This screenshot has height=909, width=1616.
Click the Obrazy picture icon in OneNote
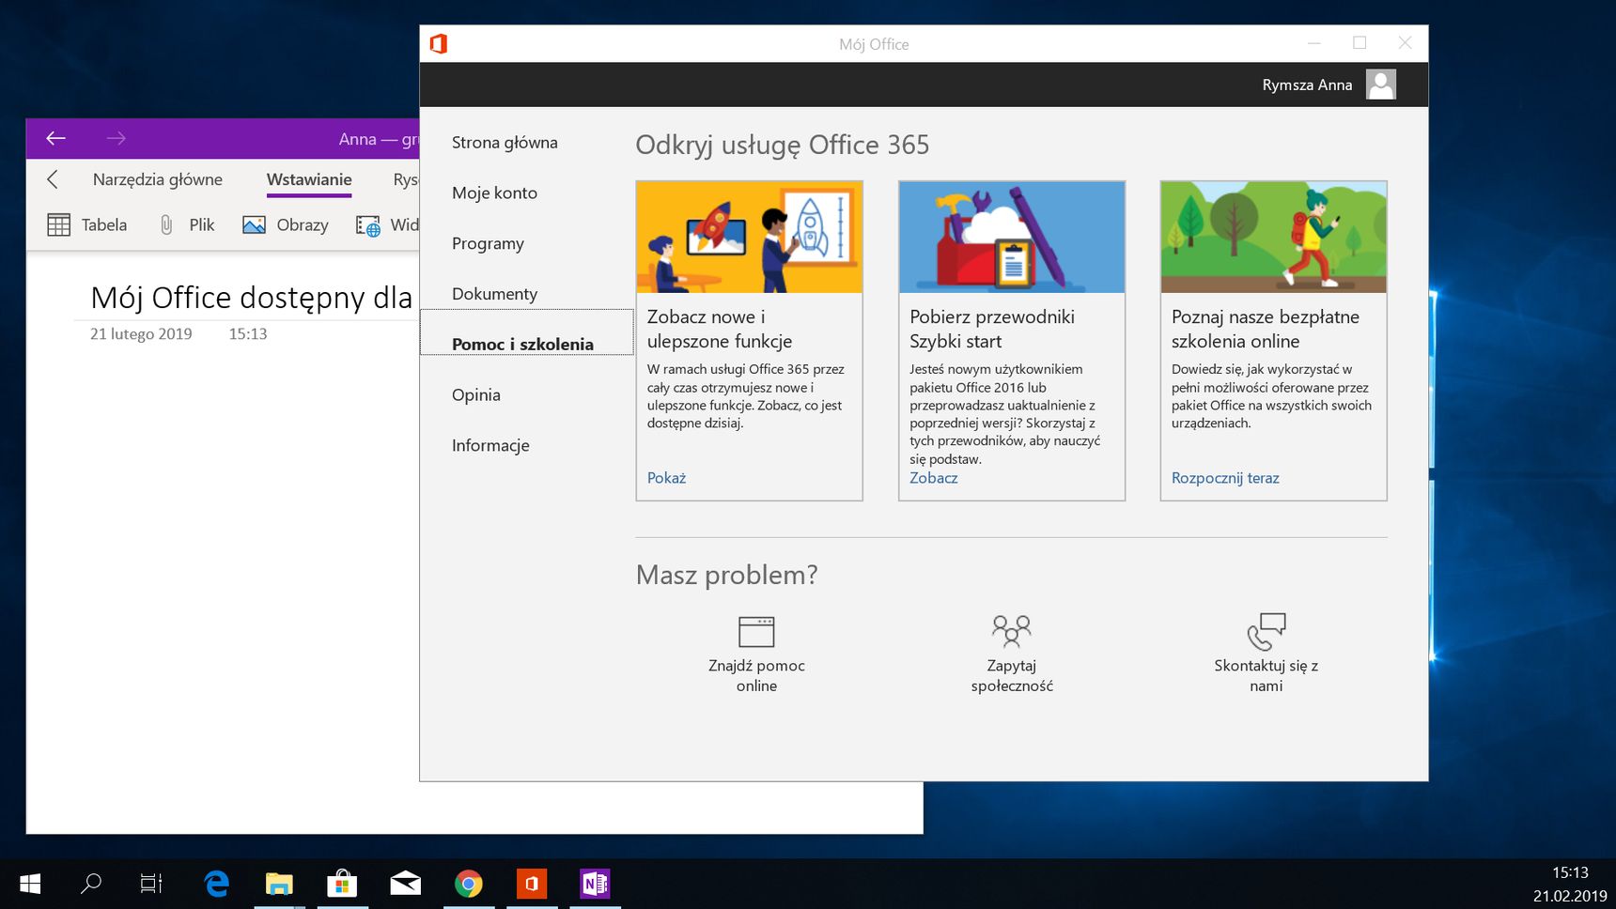pos(254,225)
